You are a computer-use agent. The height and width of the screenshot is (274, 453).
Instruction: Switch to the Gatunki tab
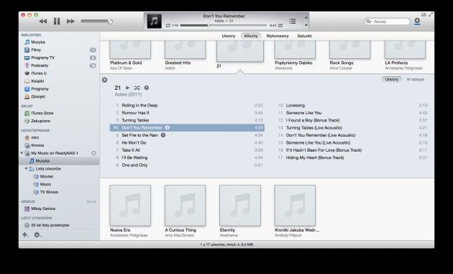coord(304,36)
